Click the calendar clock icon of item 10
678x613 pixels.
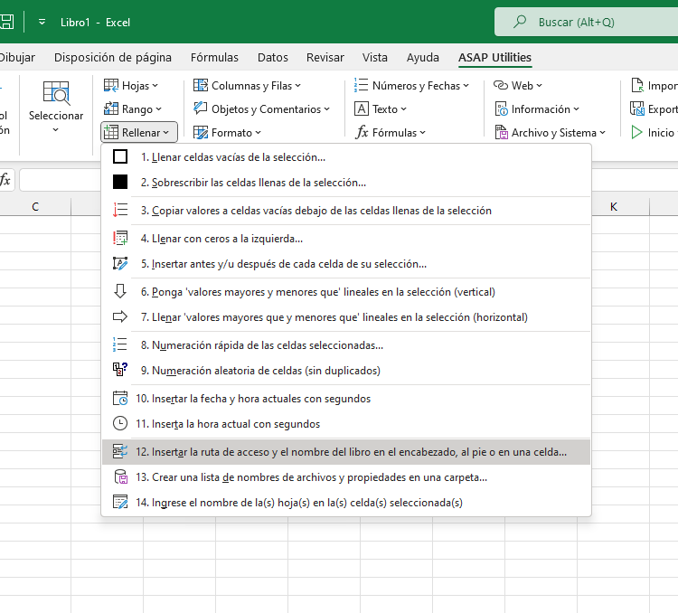click(120, 398)
